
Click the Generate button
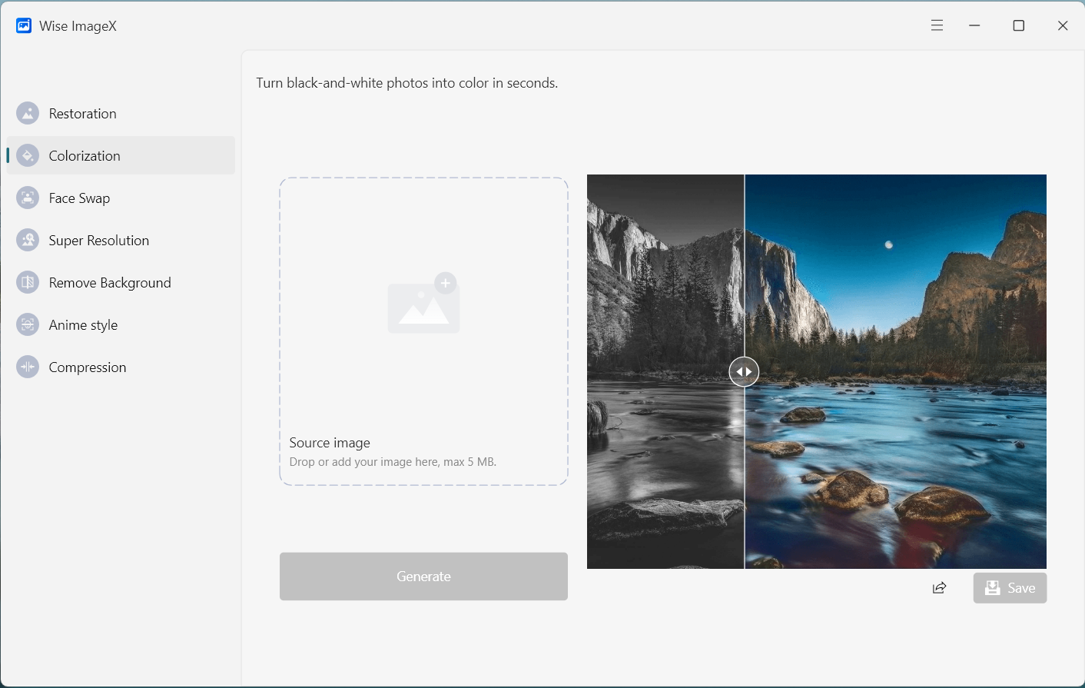[423, 577]
